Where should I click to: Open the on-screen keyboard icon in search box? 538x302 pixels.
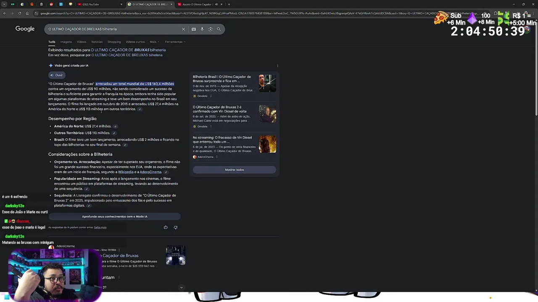[x=194, y=29]
